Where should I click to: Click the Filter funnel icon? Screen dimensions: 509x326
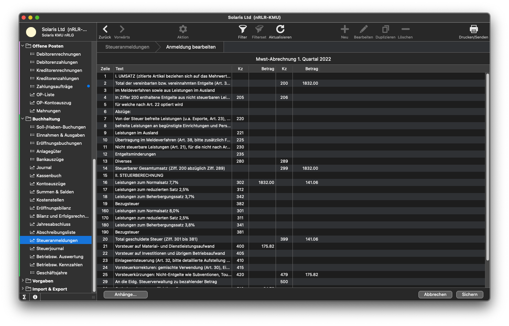click(x=243, y=29)
